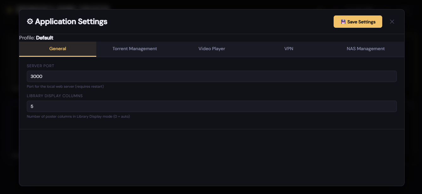Click the X icon to dismiss settings
Viewport: 422px width, 194px height.
tap(392, 21)
